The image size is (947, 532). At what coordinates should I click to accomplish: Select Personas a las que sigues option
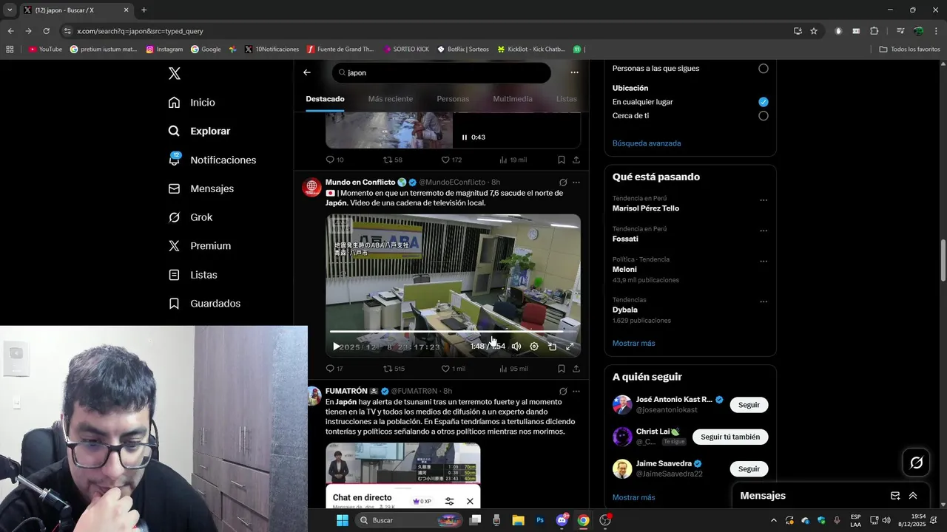coord(764,69)
